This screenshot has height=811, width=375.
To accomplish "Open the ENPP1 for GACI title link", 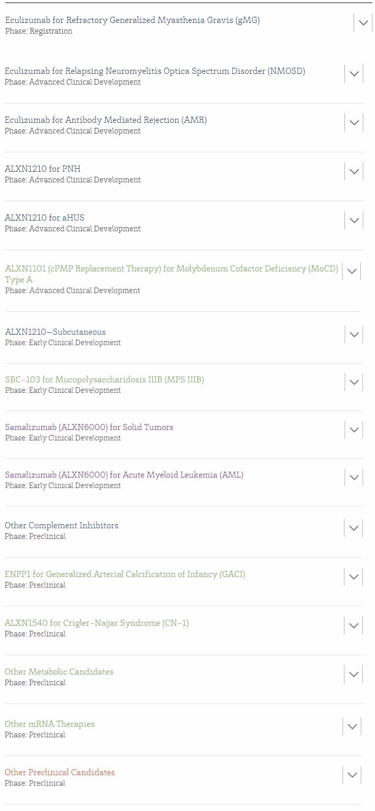I will [x=125, y=574].
